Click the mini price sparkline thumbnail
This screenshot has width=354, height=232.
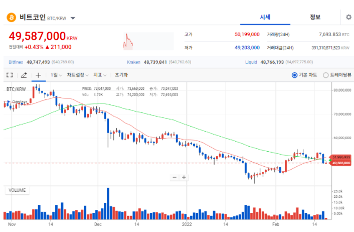click(129, 41)
